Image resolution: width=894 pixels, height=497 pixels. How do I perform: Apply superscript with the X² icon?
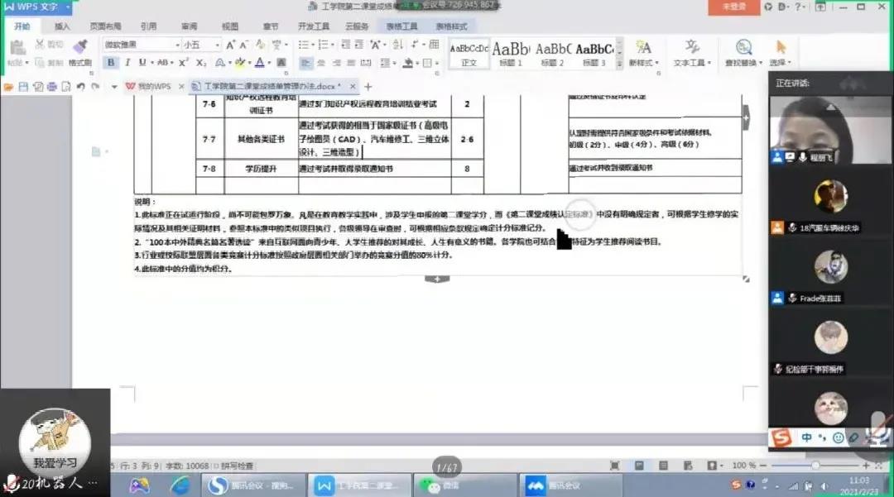184,63
